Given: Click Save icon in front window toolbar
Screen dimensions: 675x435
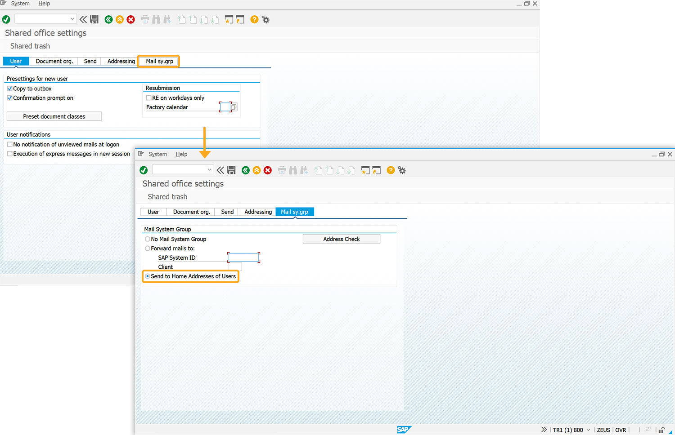Looking at the screenshot, I should pos(231,170).
